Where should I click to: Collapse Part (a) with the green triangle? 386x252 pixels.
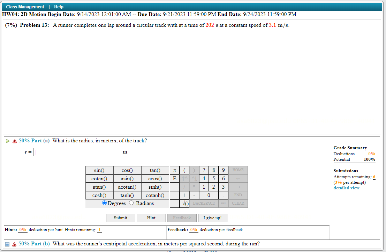point(7,141)
